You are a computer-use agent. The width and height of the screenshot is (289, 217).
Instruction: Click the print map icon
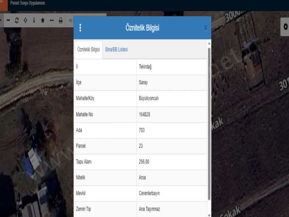tap(60, 21)
